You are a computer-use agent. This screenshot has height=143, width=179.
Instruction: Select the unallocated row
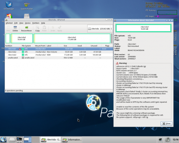click(x=59, y=58)
